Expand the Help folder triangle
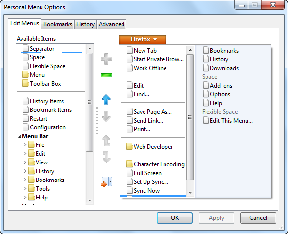This screenshot has width=288, height=234. click(x=25, y=198)
